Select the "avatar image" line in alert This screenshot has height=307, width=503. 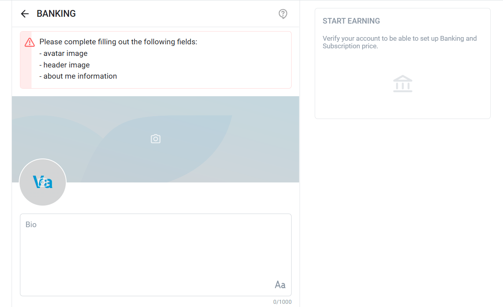tap(63, 53)
